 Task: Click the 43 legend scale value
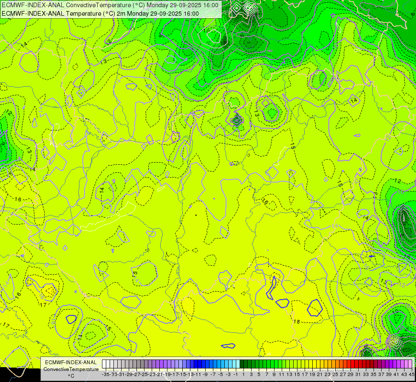click(x=404, y=375)
